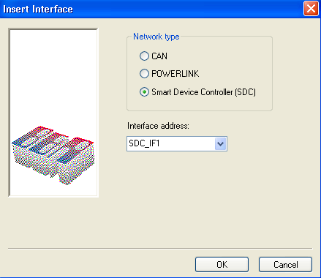Select the CAN radio button
The width and height of the screenshot is (321, 278).
pyautogui.click(x=144, y=56)
